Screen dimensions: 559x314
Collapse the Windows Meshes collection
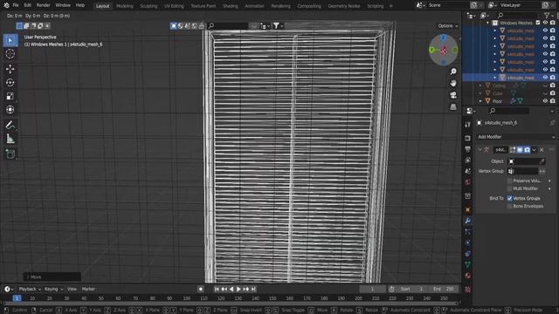coord(487,23)
